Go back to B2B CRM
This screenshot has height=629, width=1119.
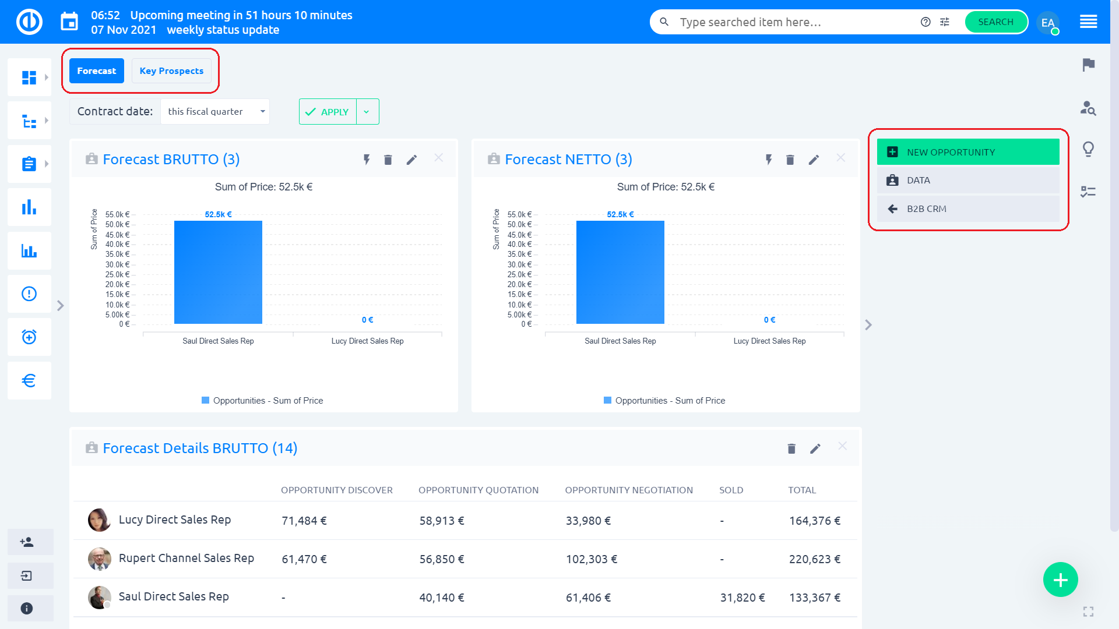(x=968, y=209)
